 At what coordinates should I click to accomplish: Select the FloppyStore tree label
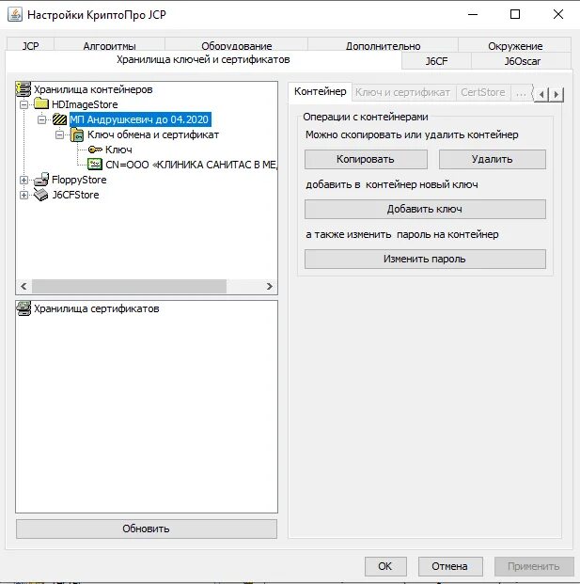coord(79,180)
